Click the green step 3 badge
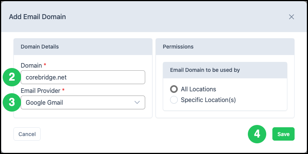Image resolution: width=308 pixels, height=154 pixels. (12, 102)
